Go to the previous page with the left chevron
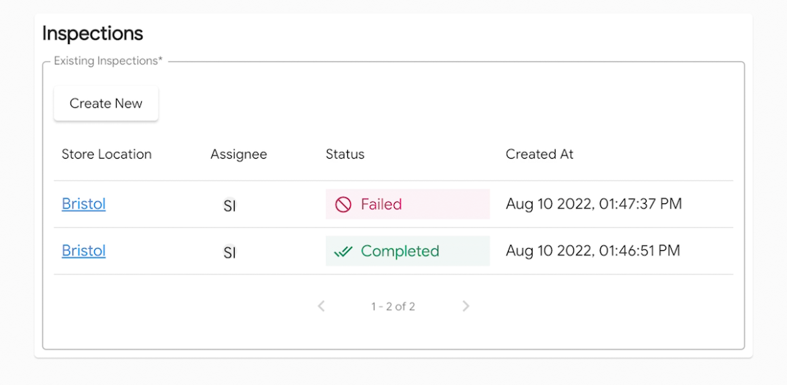Image resolution: width=787 pixels, height=385 pixels. coord(322,306)
